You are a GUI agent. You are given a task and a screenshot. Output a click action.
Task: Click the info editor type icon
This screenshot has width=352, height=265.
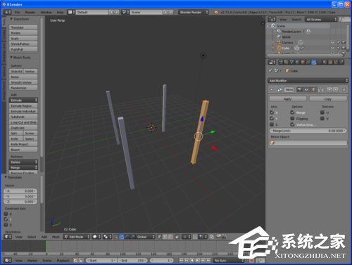[7, 12]
